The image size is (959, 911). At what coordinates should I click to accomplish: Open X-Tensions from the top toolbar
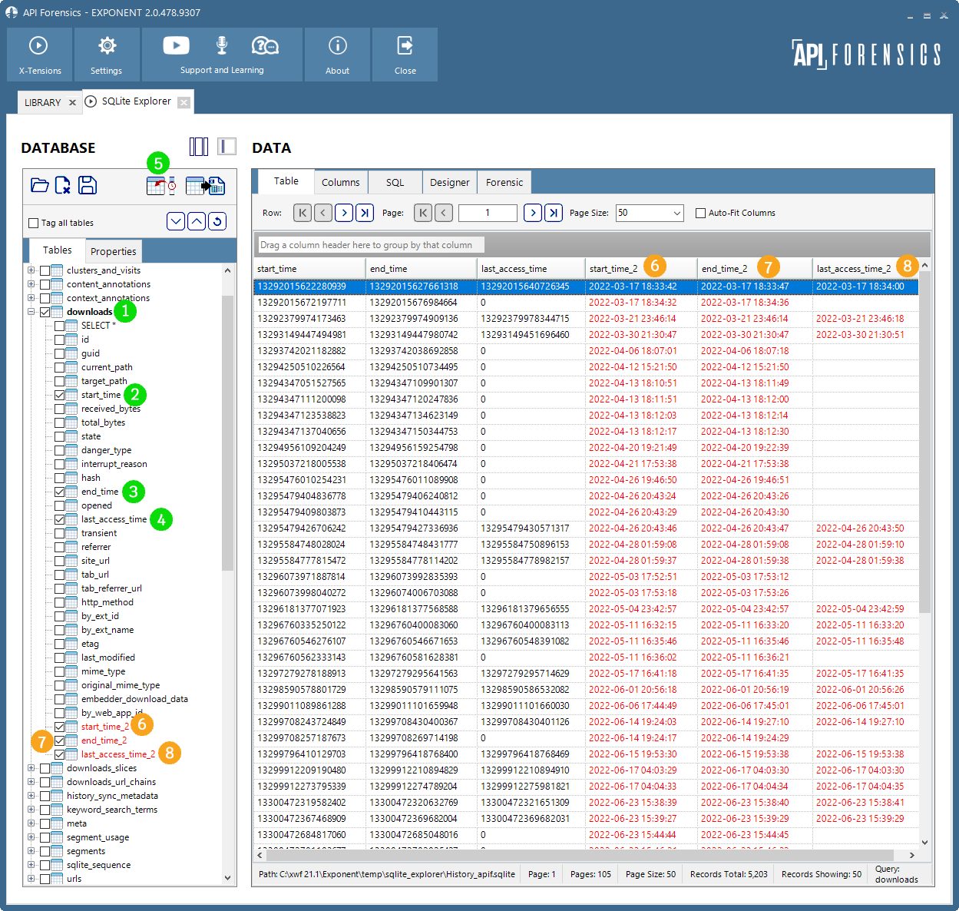pyautogui.click(x=40, y=55)
